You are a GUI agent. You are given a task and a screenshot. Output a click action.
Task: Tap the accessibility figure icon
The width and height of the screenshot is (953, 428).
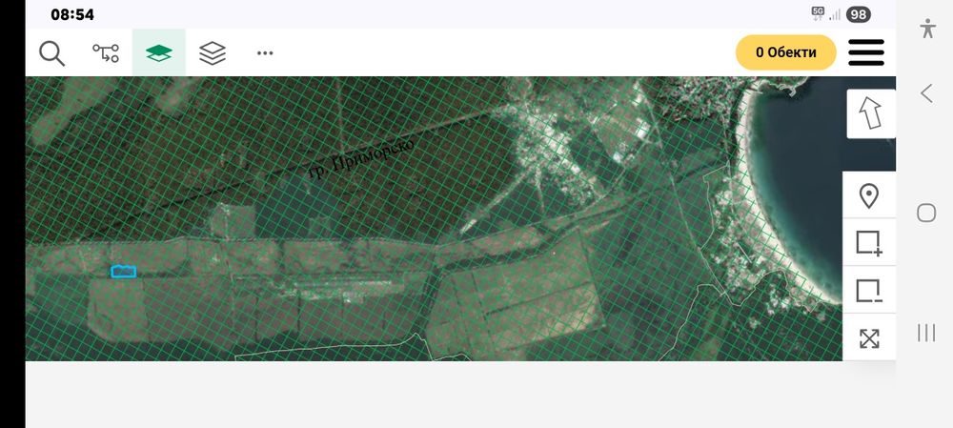(x=927, y=29)
